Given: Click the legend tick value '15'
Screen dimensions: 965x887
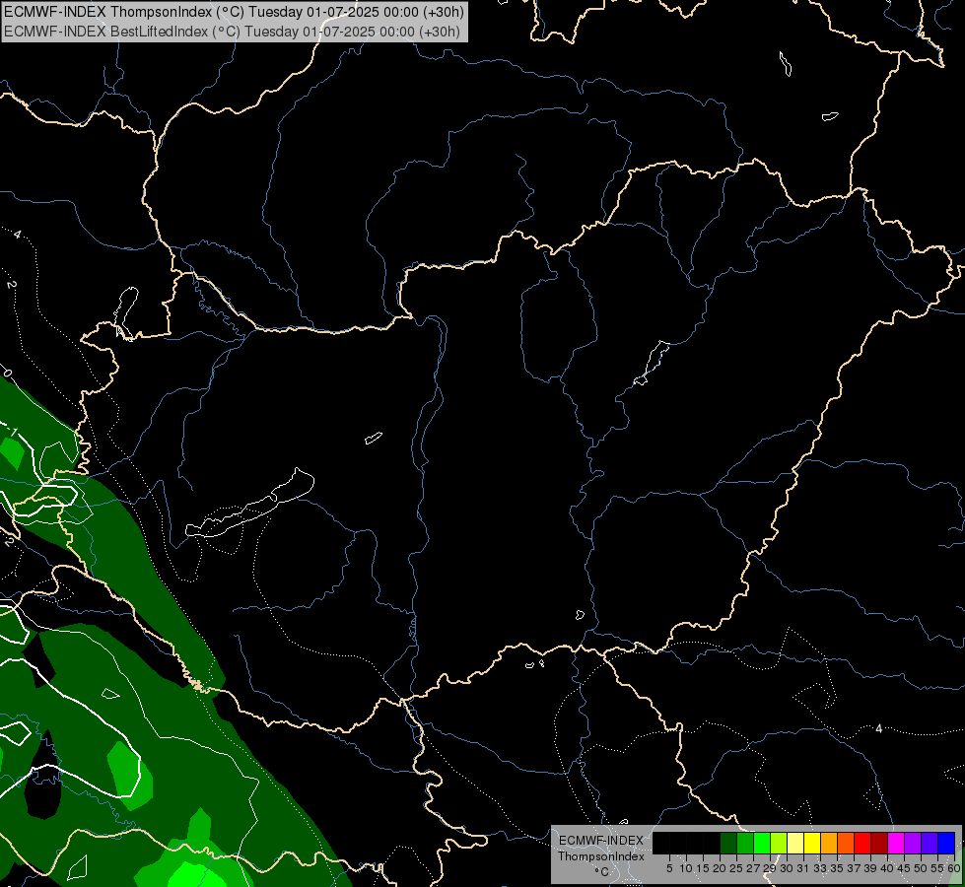Looking at the screenshot, I should (703, 868).
